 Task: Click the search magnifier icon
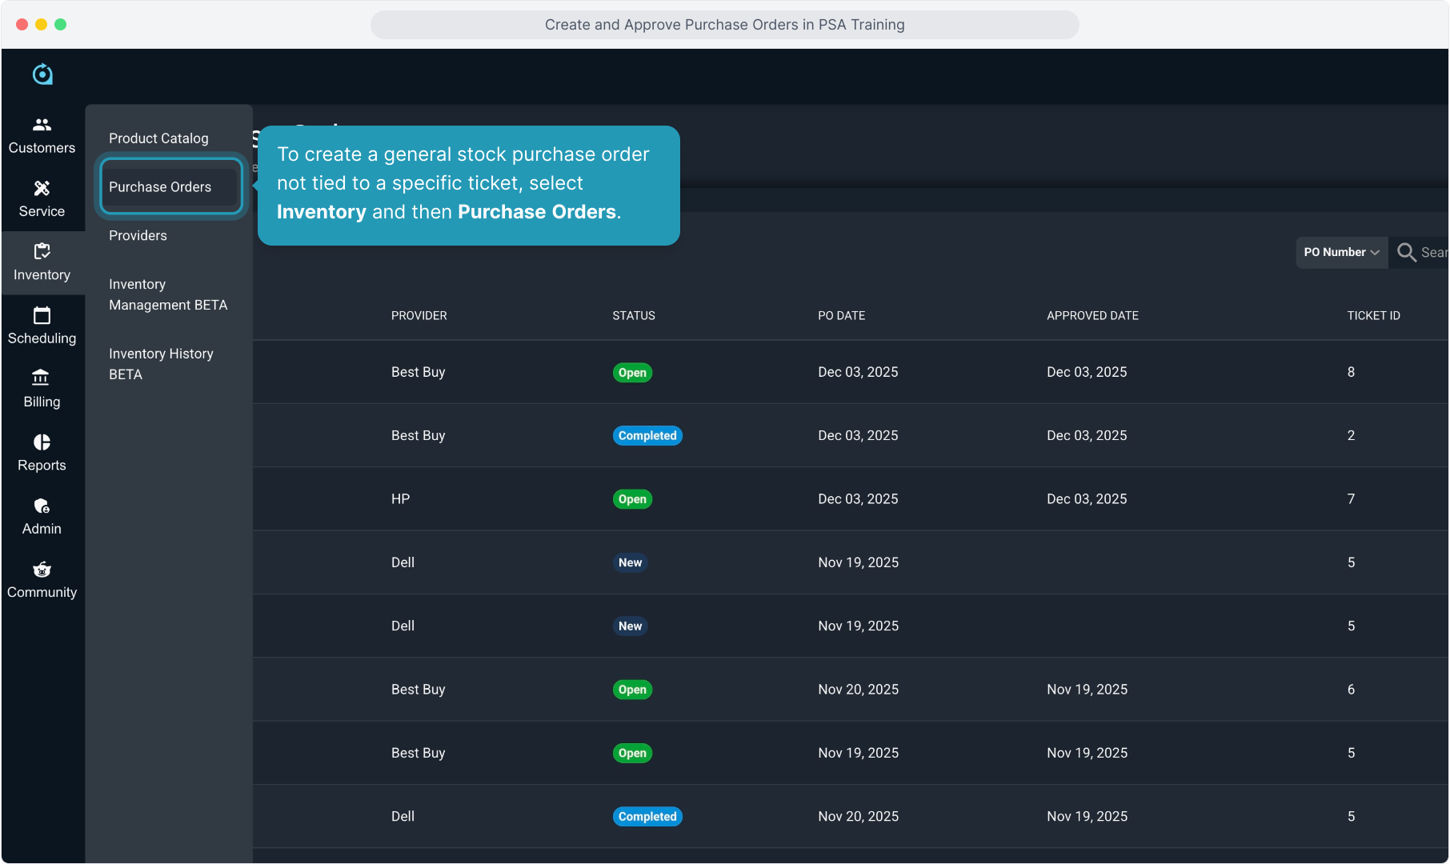[x=1406, y=253]
